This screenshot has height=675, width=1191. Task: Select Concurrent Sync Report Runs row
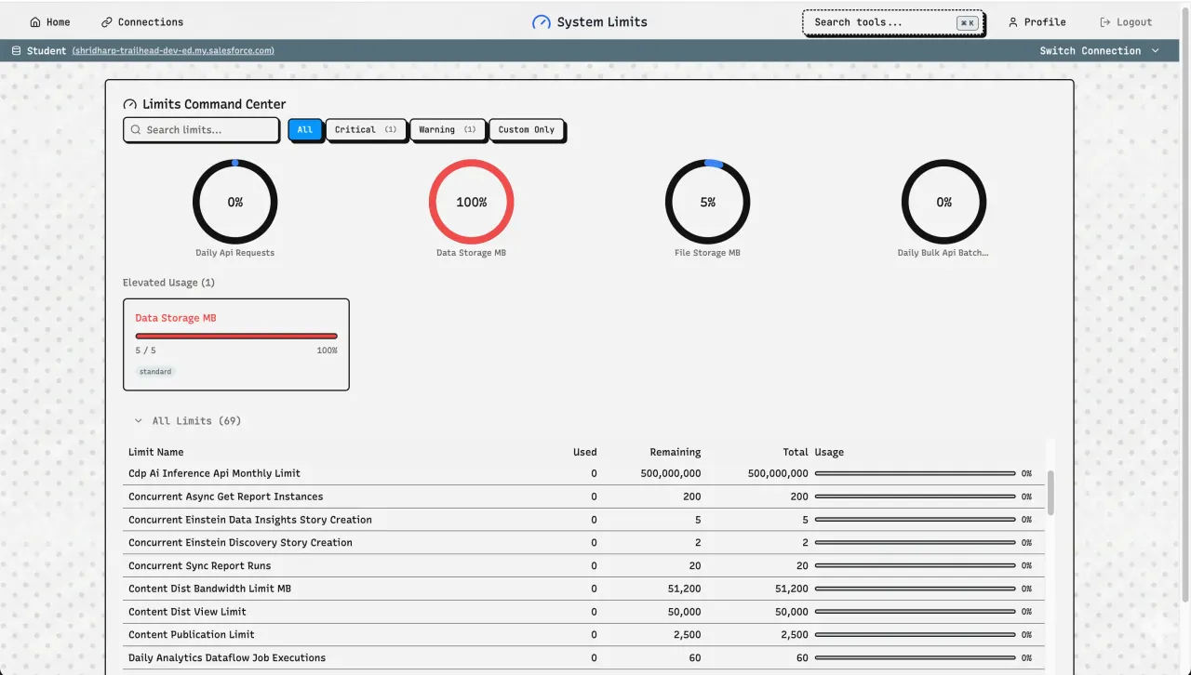(583, 566)
